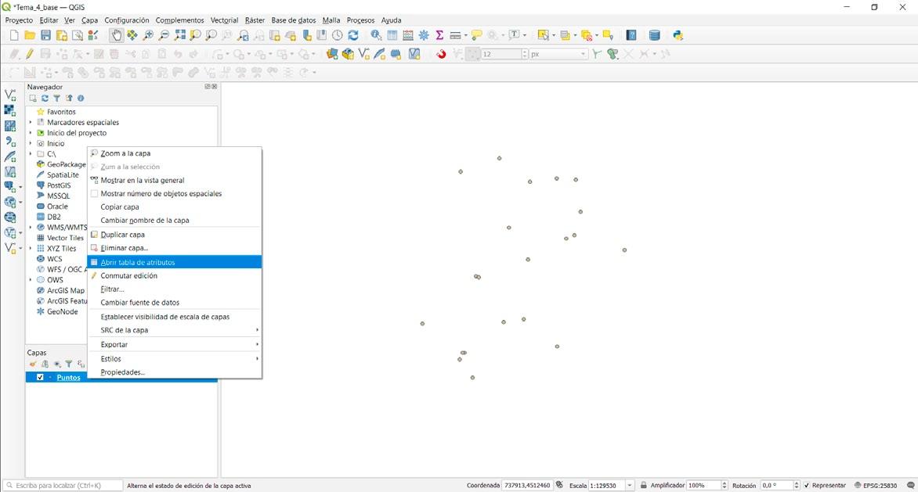Open the Exportar submenu
This screenshot has width=918, height=492.
[174, 345]
